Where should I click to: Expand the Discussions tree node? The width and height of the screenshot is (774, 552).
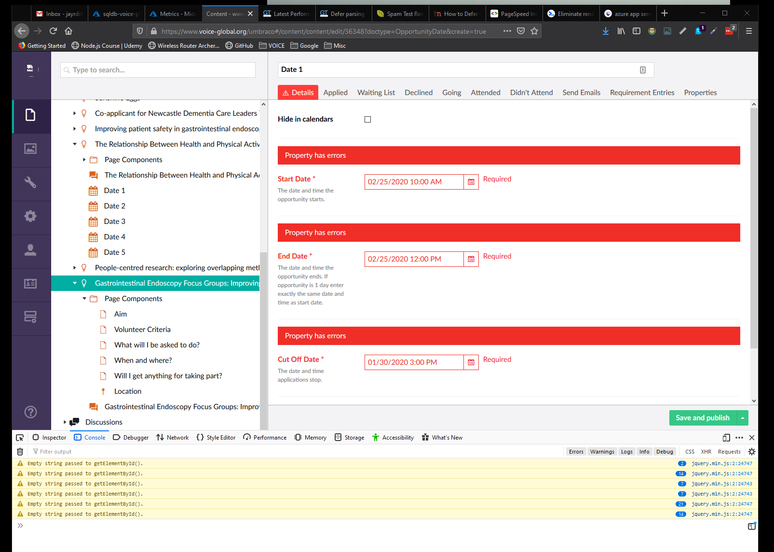(65, 422)
